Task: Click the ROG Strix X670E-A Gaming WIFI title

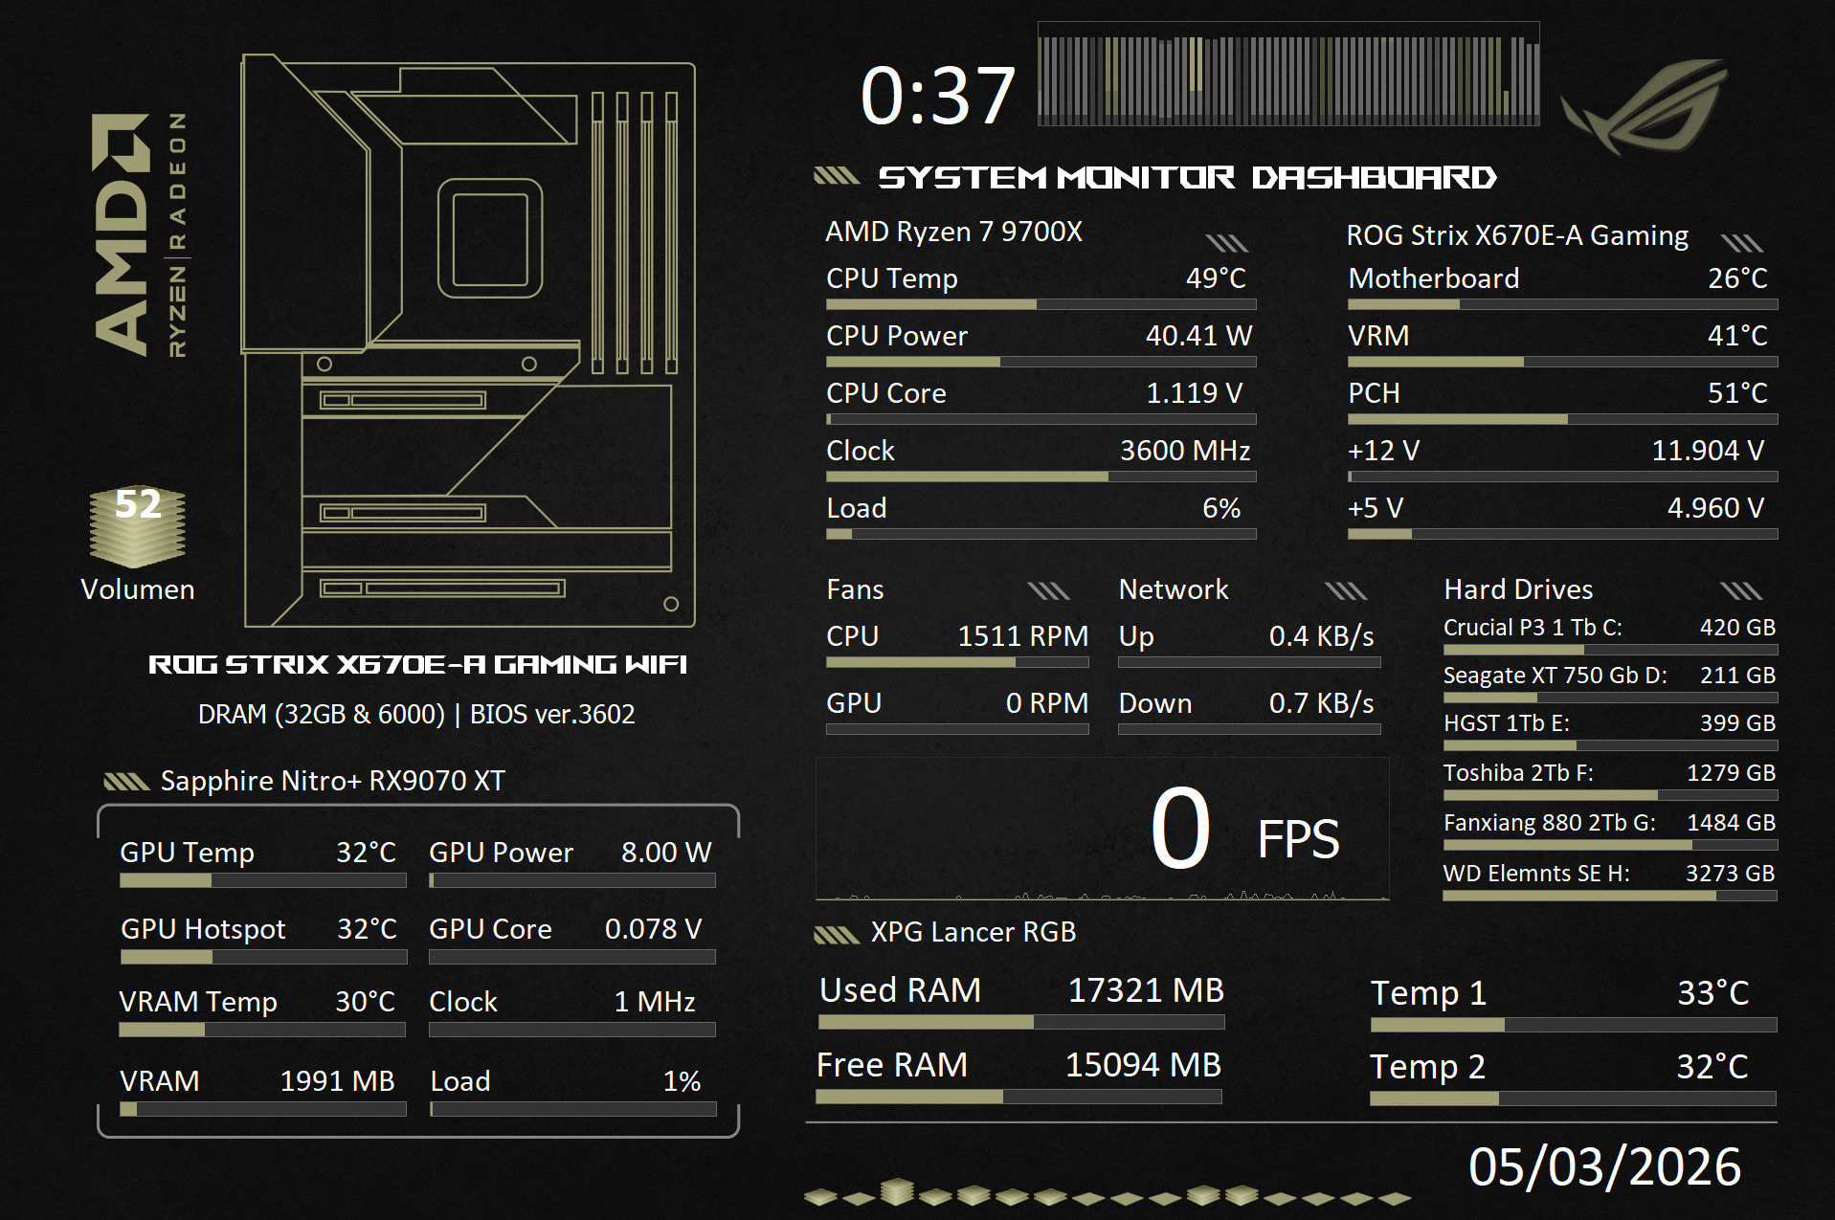Action: click(417, 664)
